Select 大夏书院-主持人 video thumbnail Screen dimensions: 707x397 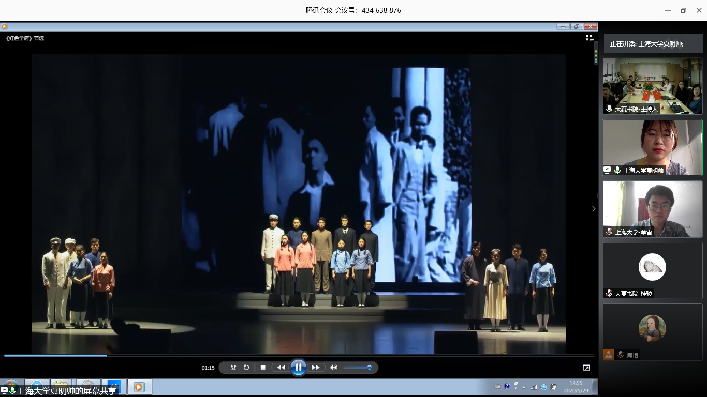tap(652, 86)
